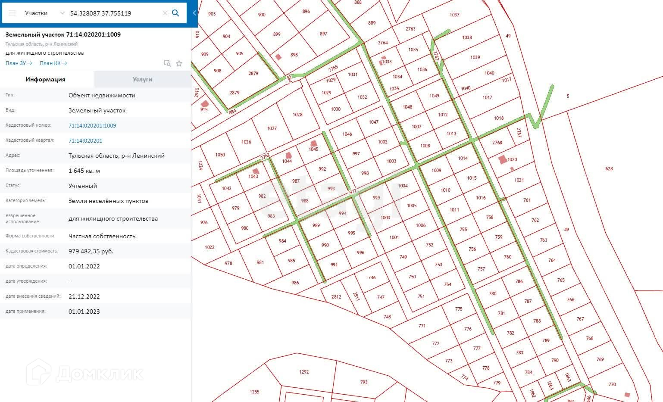663x402 pixels.
Task: Add parcel to favorites with star icon
Action: point(179,63)
